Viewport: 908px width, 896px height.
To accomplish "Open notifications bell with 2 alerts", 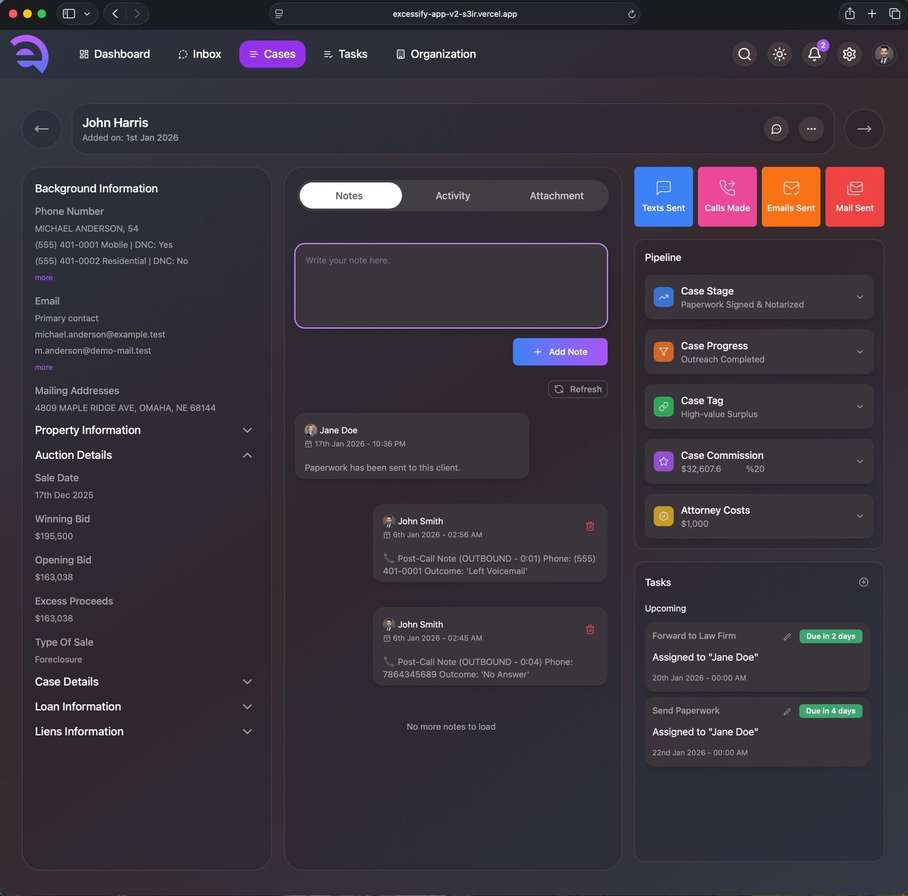I will pos(814,54).
